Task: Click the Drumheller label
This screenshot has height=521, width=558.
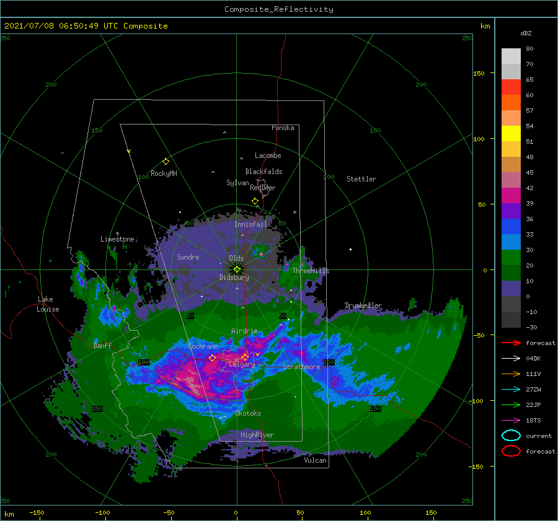Action: [363, 305]
